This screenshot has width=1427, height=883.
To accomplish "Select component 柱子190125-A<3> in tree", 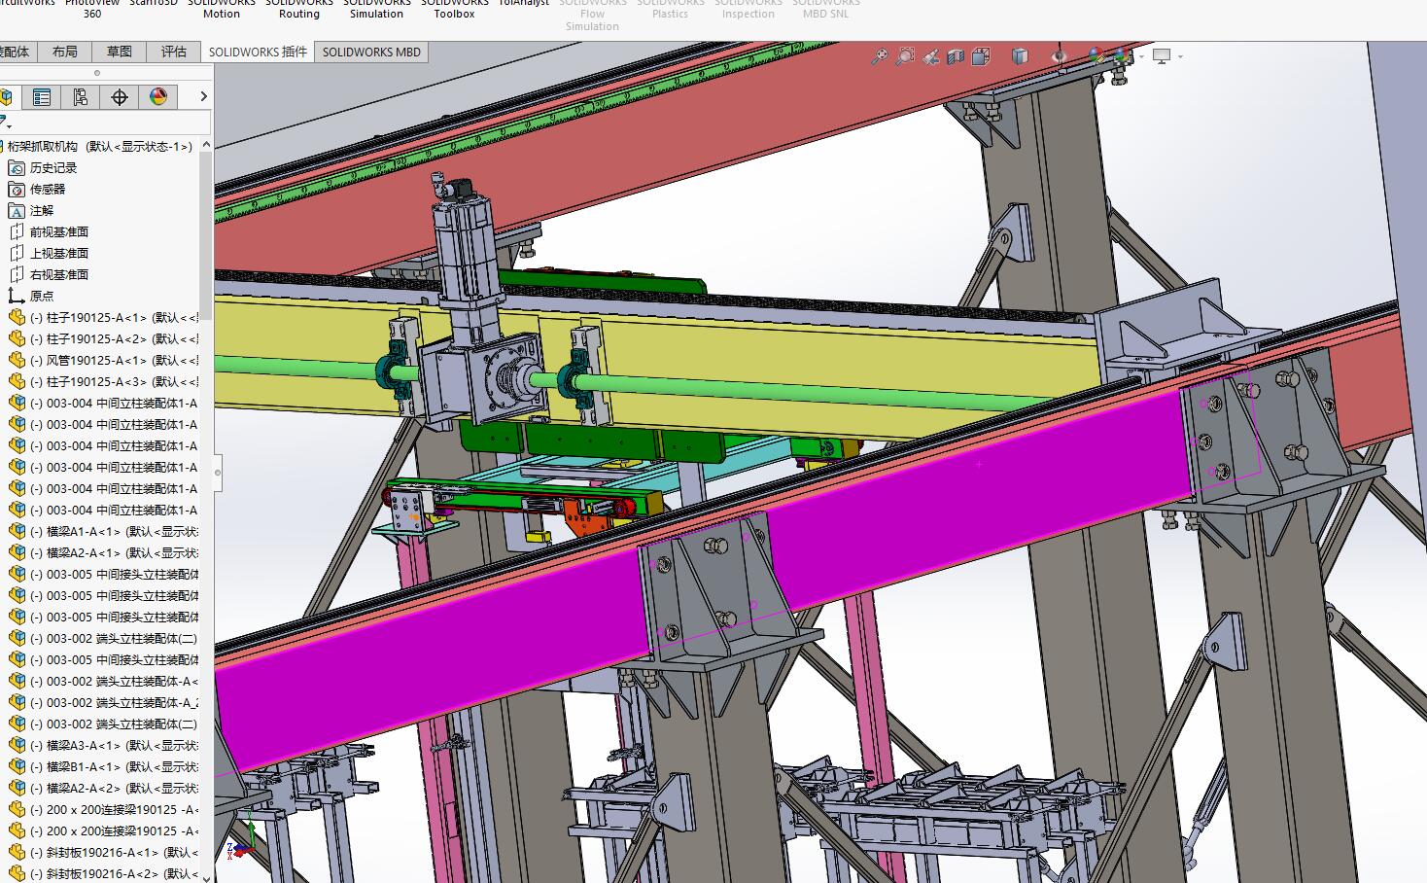I will [x=103, y=382].
